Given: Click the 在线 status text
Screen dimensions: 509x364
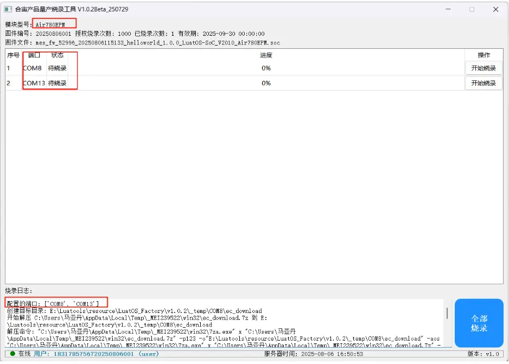Looking at the screenshot, I should pos(24,354).
